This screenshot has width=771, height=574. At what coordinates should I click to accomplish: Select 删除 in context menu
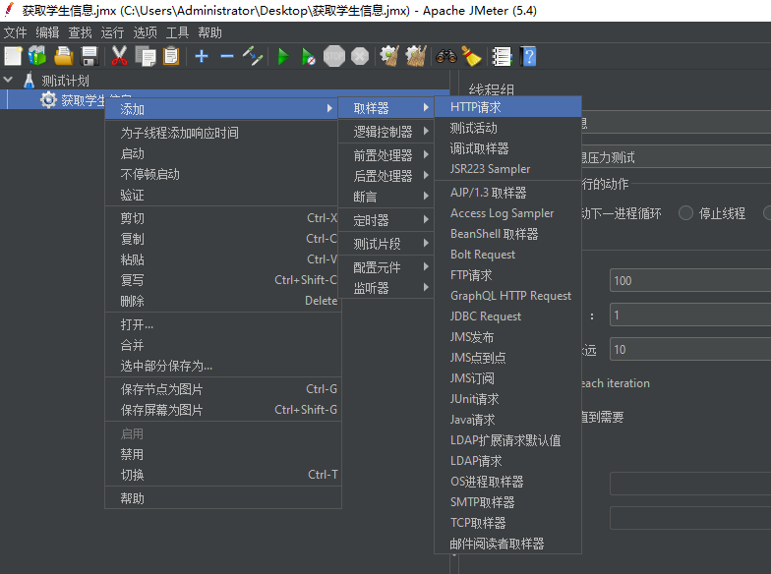(x=223, y=301)
